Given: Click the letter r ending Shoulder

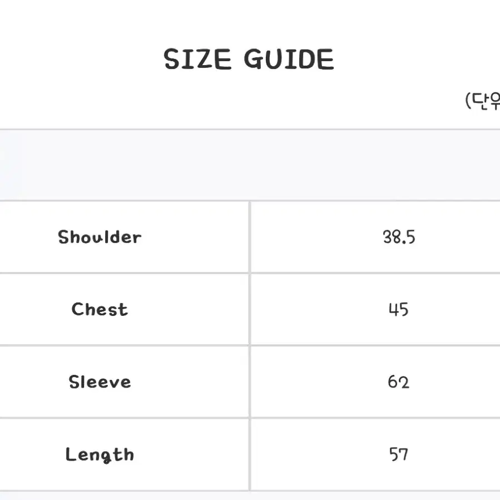Looking at the screenshot, I should point(138,239).
